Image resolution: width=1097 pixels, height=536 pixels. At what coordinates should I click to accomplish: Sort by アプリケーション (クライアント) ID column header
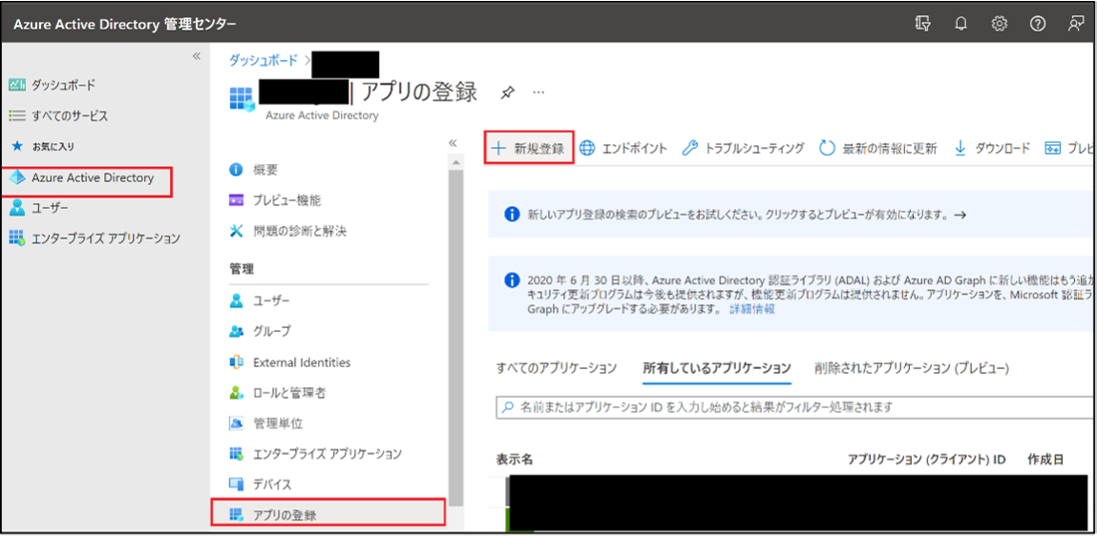(926, 459)
